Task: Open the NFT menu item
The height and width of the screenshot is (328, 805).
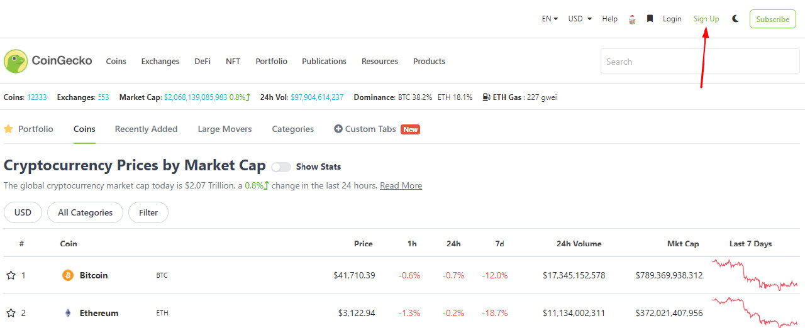Action: [x=233, y=61]
